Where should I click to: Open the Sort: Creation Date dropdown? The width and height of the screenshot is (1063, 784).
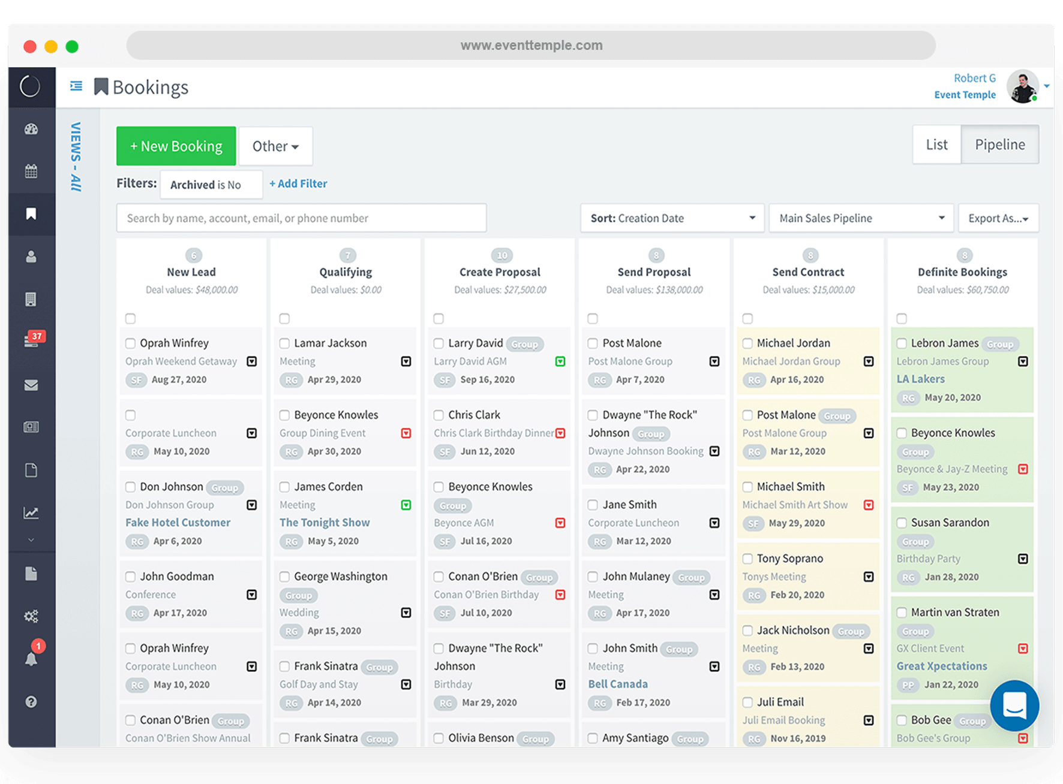[x=672, y=218]
